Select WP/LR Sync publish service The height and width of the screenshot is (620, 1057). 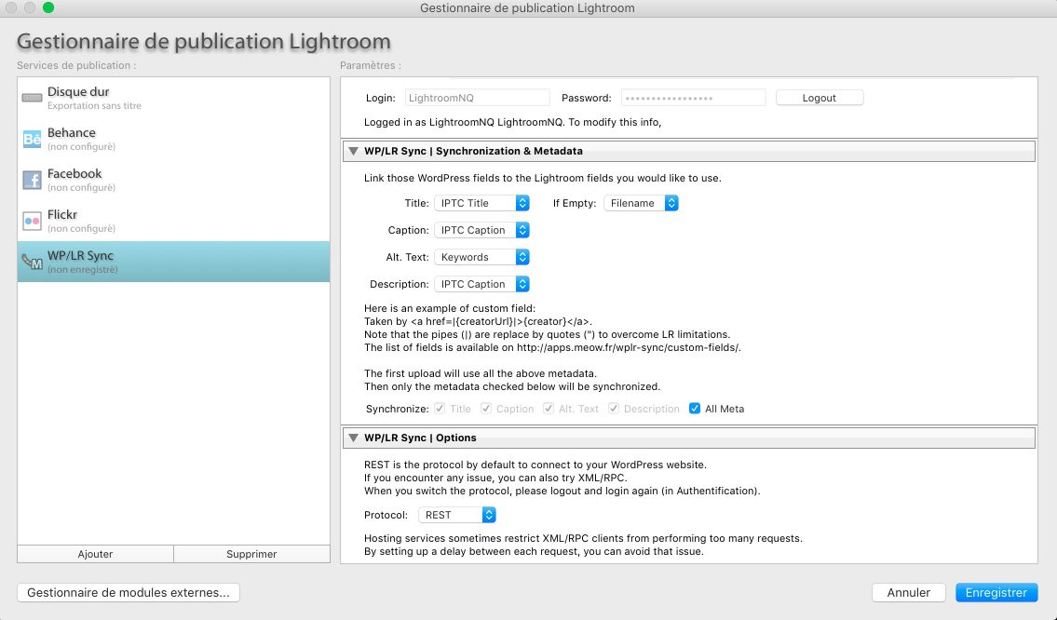(173, 262)
